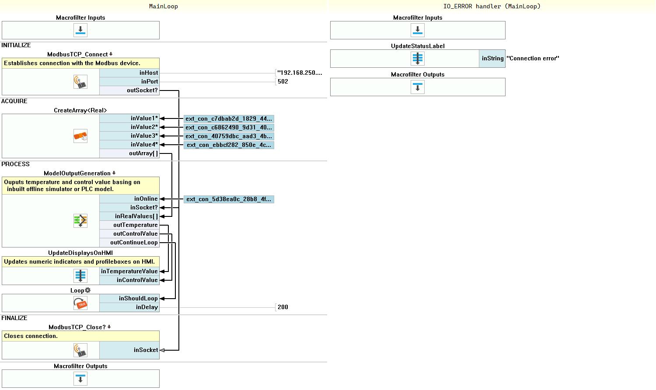Screen dimensions: 656x390
Task: Click the ModelOutputGeneration filter icon
Action: coord(80,221)
